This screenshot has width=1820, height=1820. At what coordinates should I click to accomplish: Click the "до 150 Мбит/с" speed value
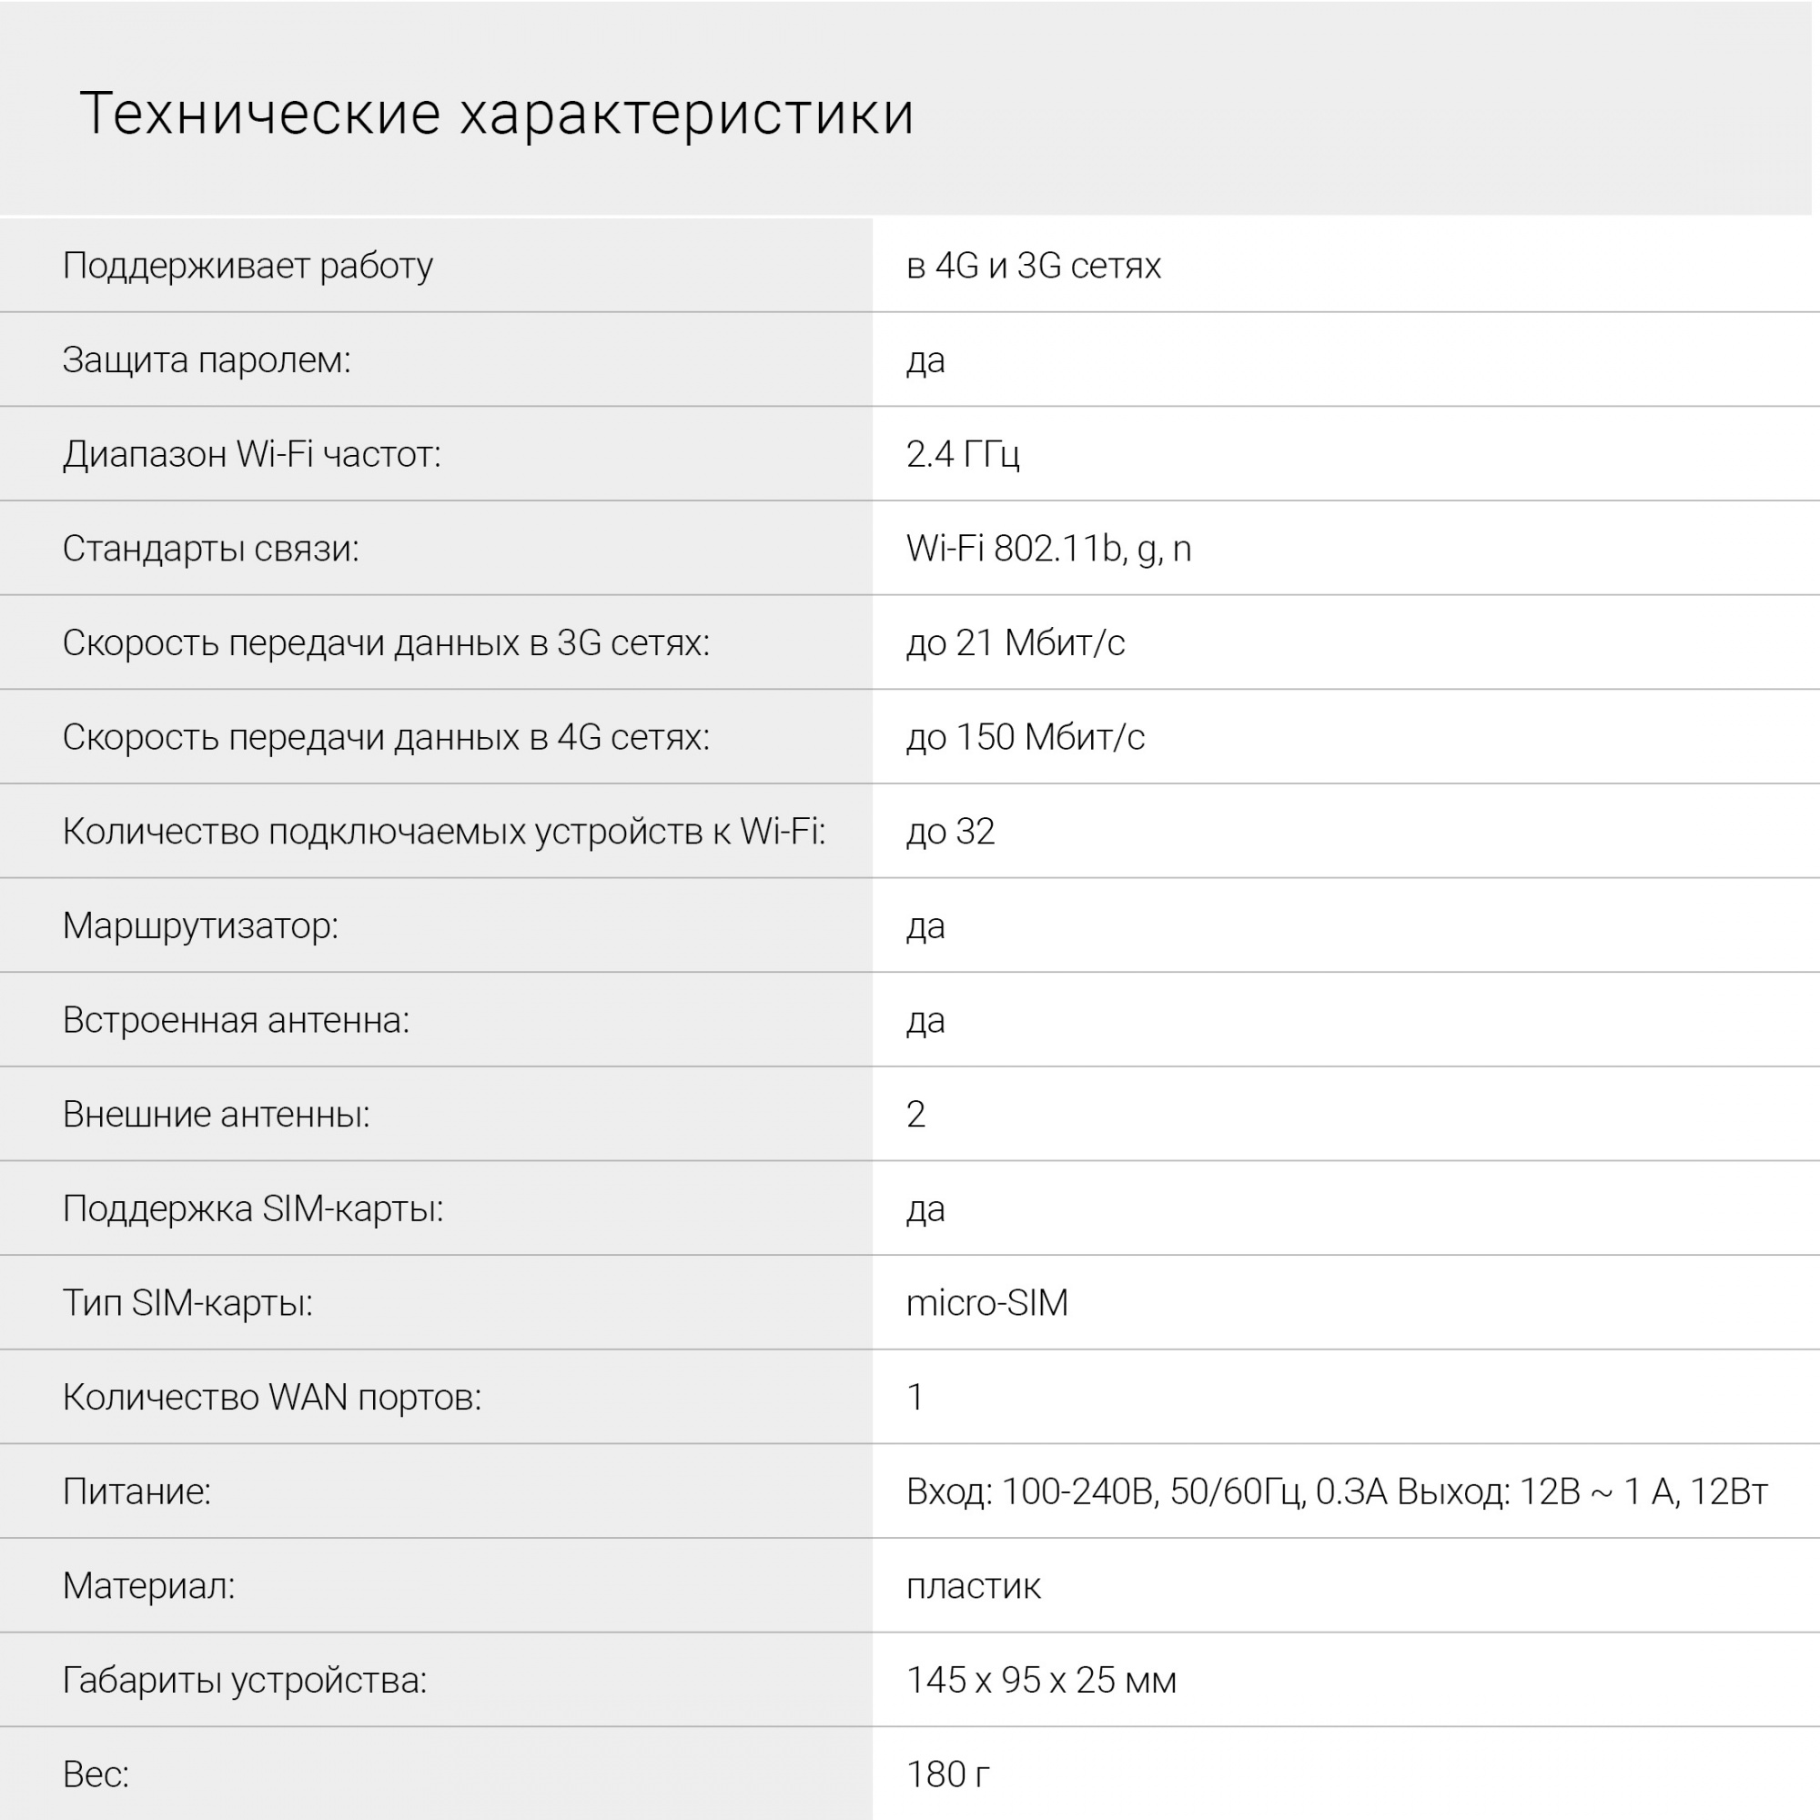coord(1025,737)
